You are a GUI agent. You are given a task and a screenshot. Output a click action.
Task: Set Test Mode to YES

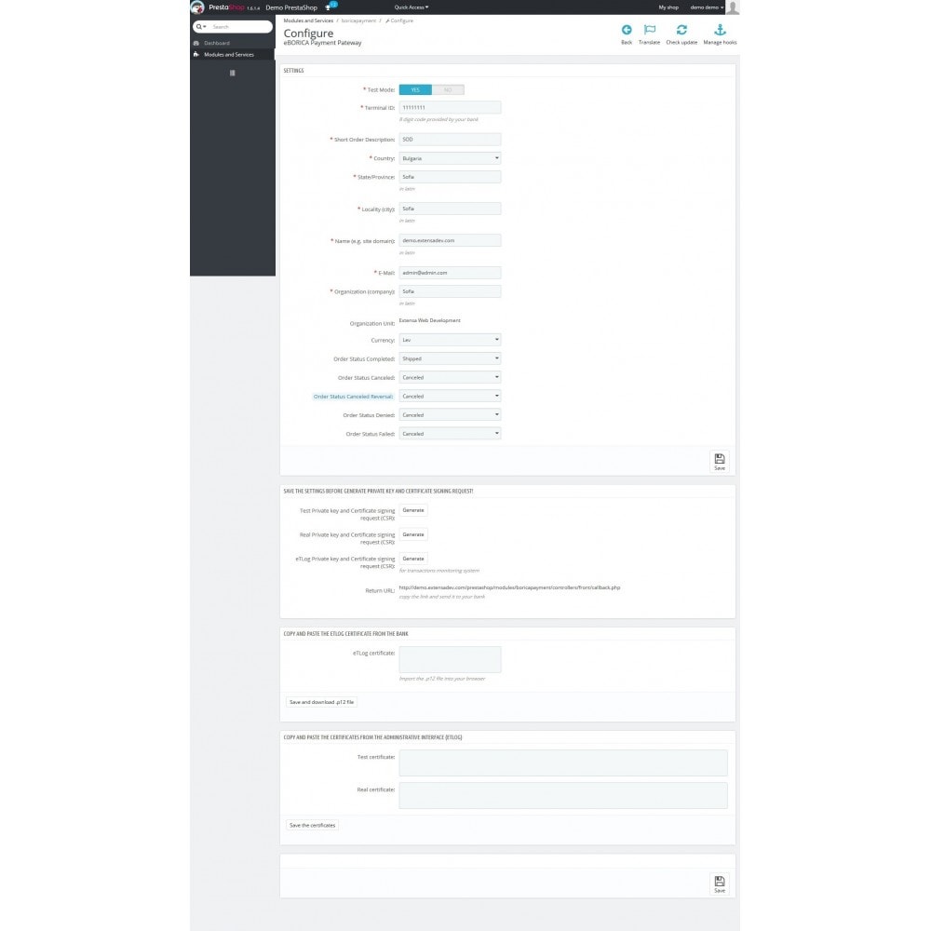pyautogui.click(x=415, y=89)
